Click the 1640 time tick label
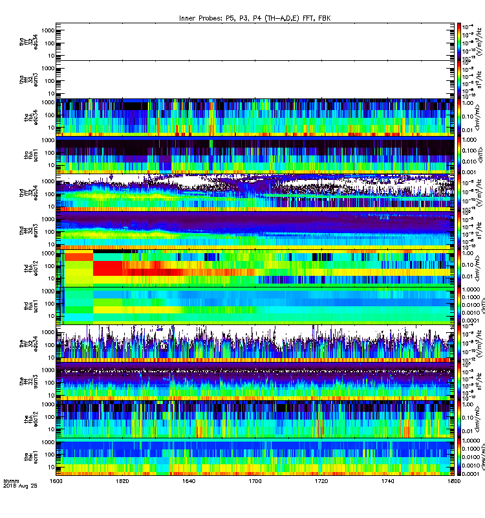 pos(189,481)
